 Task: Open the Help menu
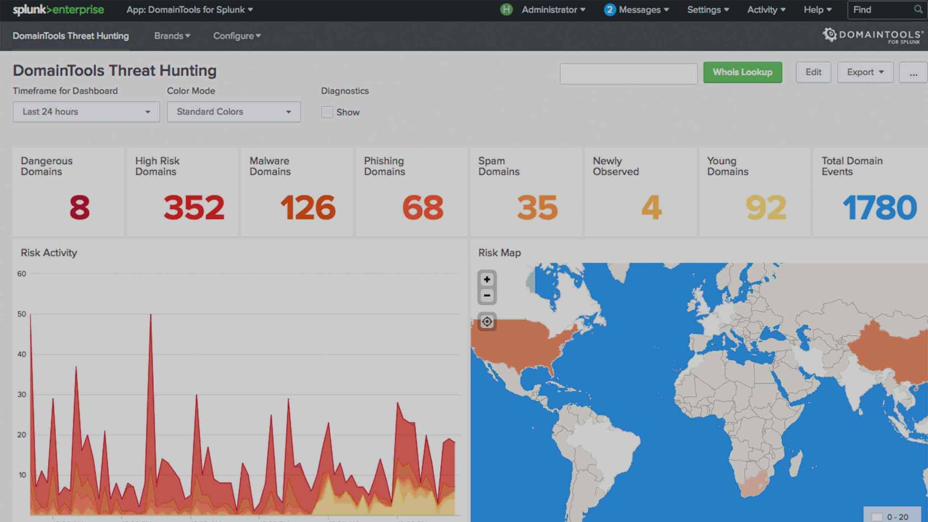pos(817,10)
